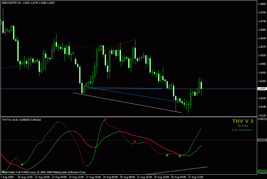Click the green up arrow near 24 Aug 20:00
The width and height of the screenshot is (267, 179).
pos(167,155)
